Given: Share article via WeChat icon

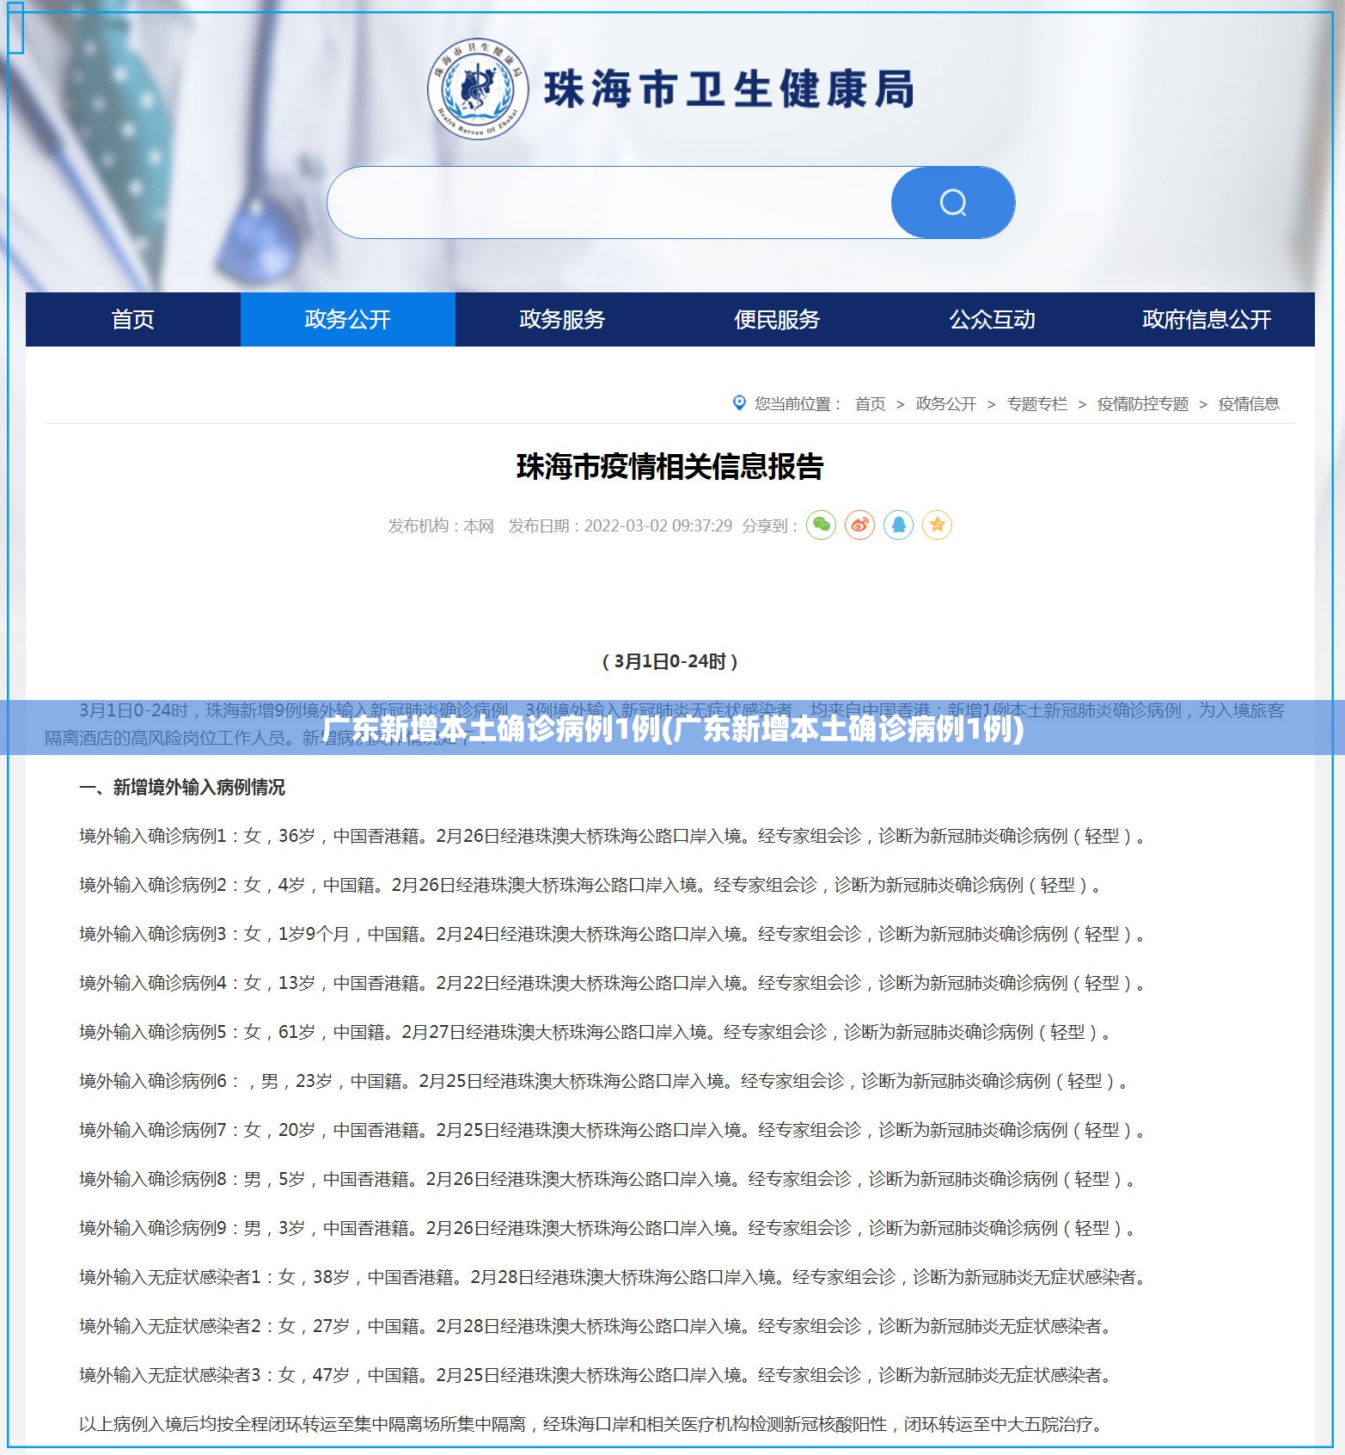Looking at the screenshot, I should pos(821,525).
